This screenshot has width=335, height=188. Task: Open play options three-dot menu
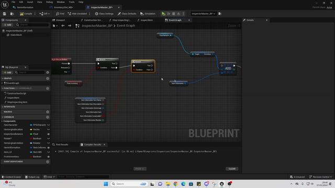click(x=183, y=14)
